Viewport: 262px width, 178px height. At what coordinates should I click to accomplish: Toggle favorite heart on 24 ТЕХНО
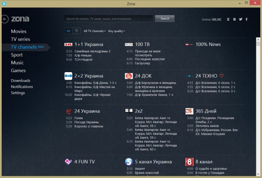coord(221,76)
